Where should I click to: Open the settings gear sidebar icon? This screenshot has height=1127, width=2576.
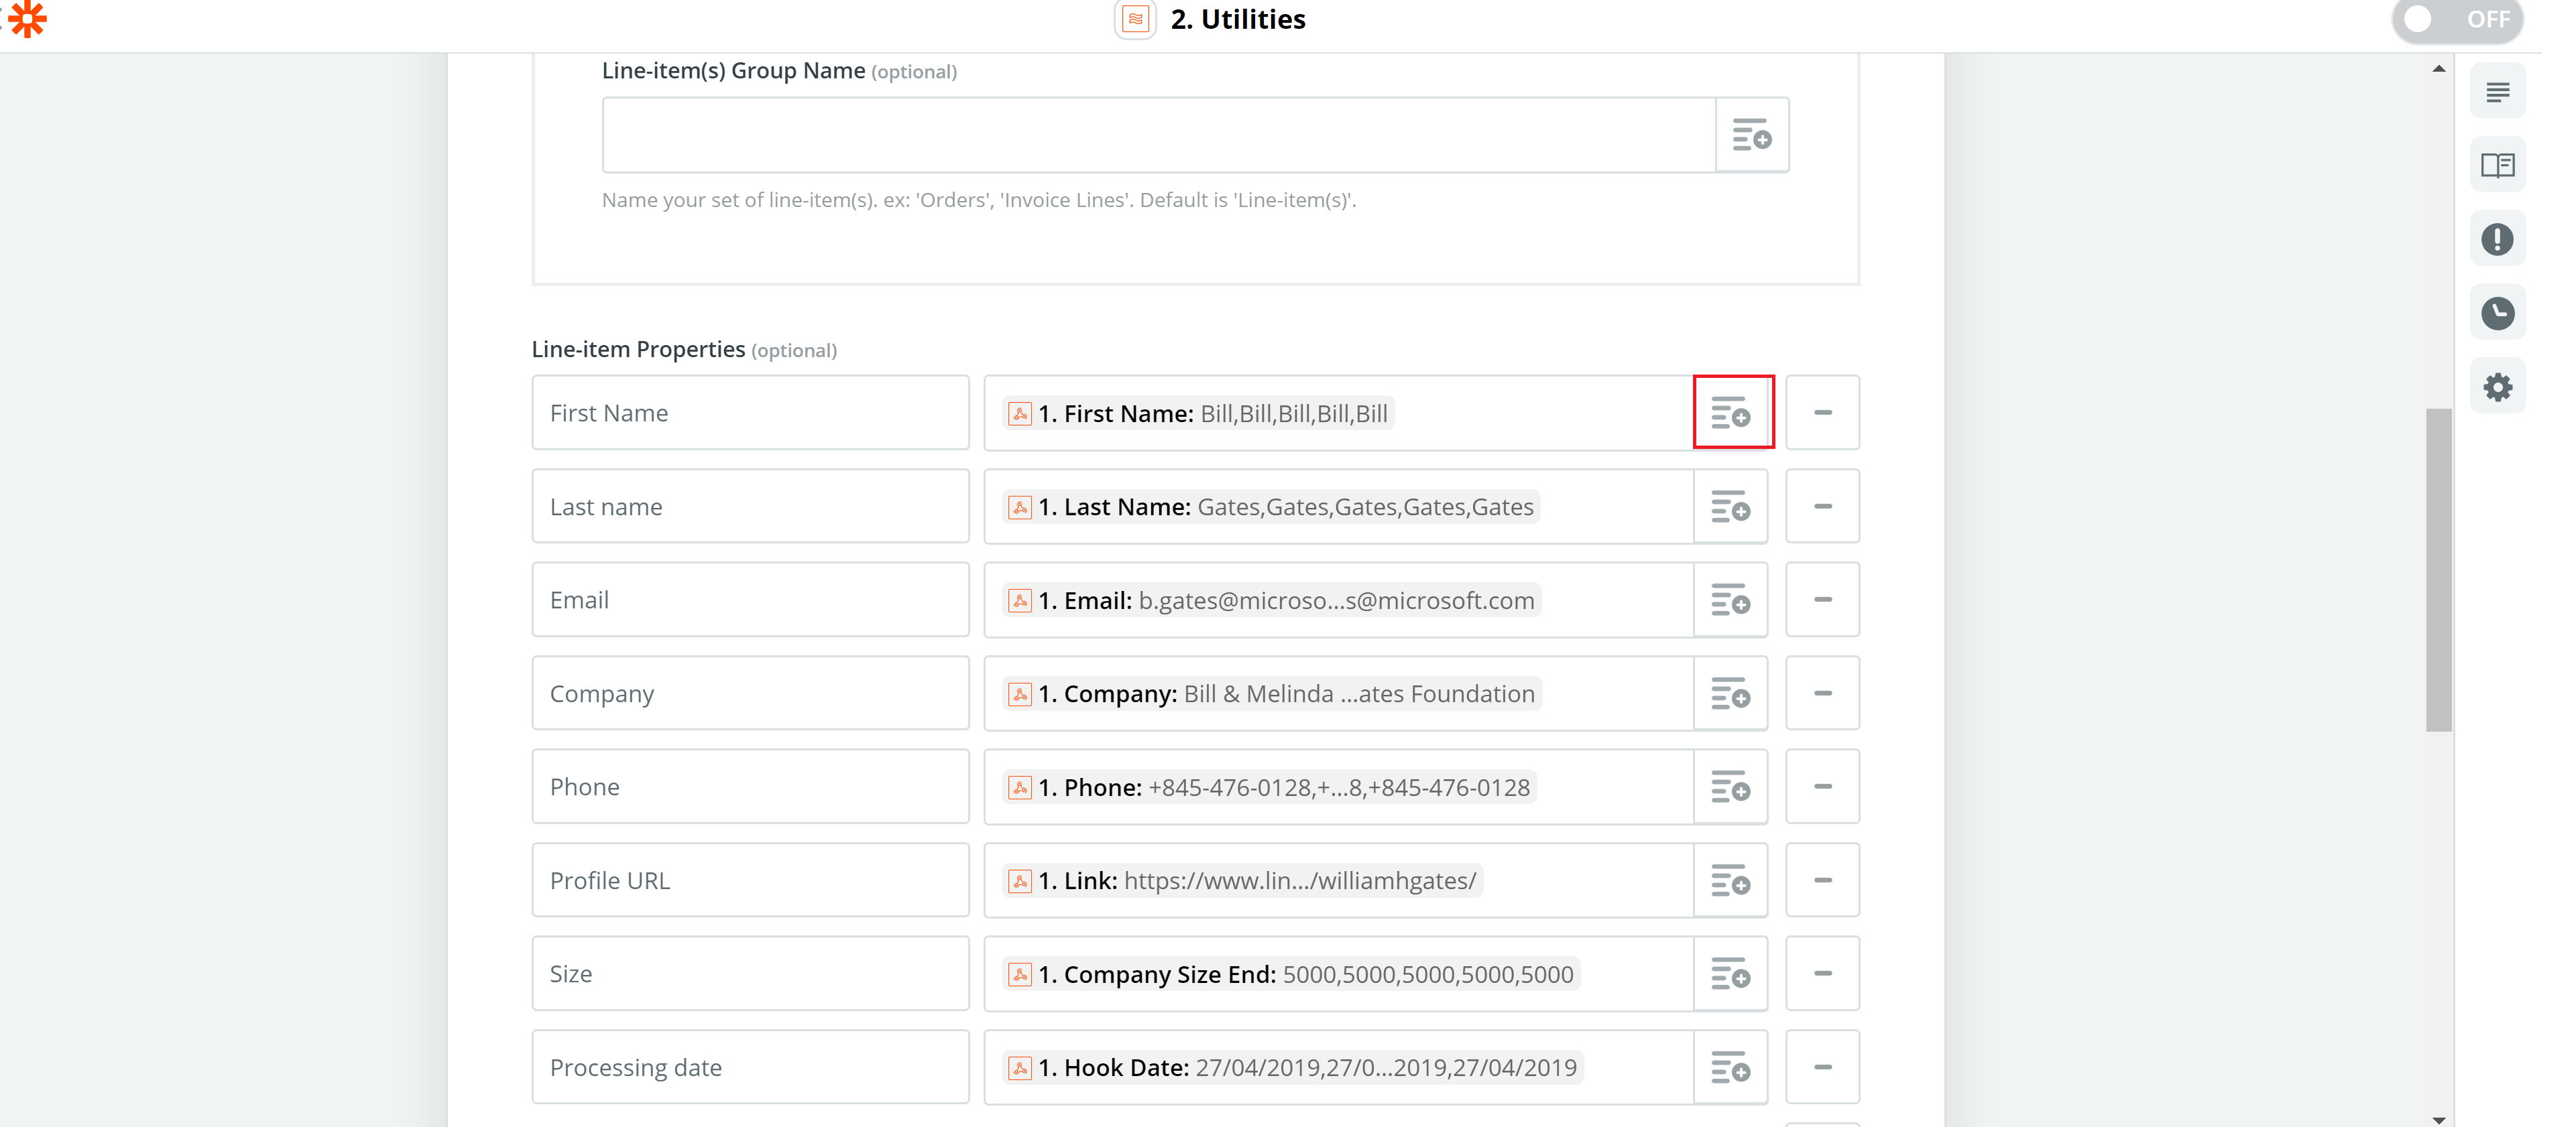pos(2497,387)
